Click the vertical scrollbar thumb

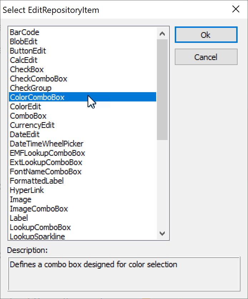(162, 89)
